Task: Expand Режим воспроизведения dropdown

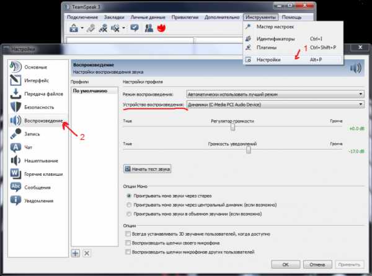Action: pos(275,94)
